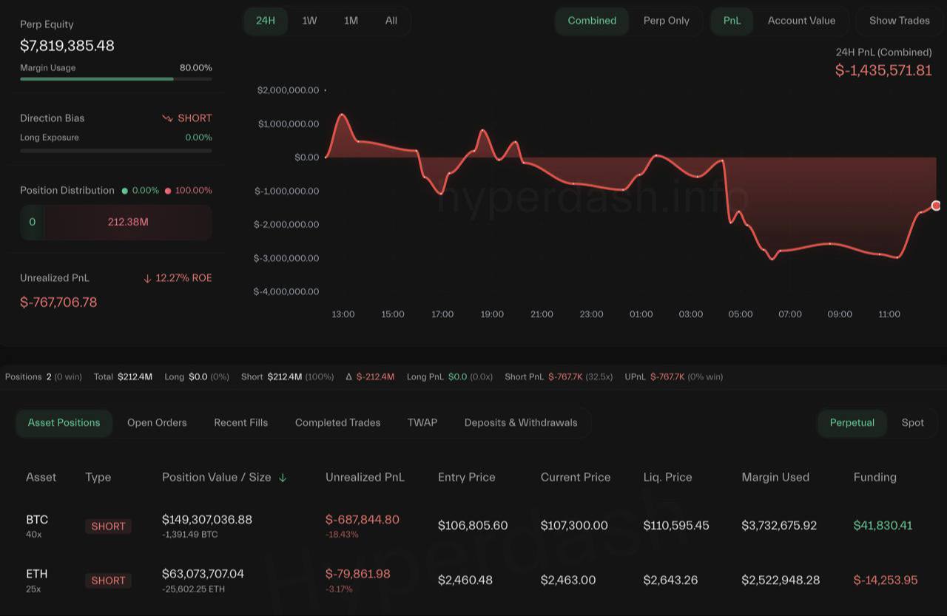
Task: Open the Open Orders tab
Action: pyautogui.click(x=157, y=423)
